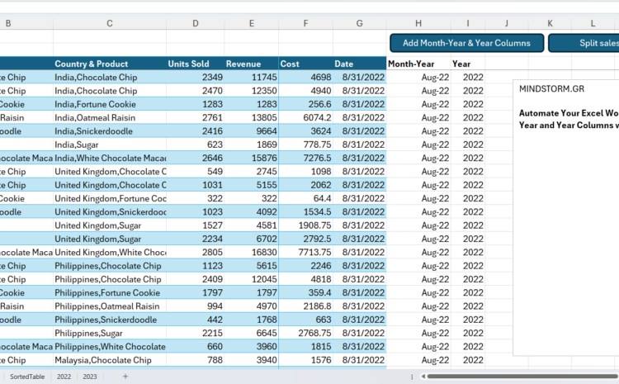This screenshot has width=619, height=384.
Task: Select cell Philippines,White Chocolate
Action: [110, 347]
